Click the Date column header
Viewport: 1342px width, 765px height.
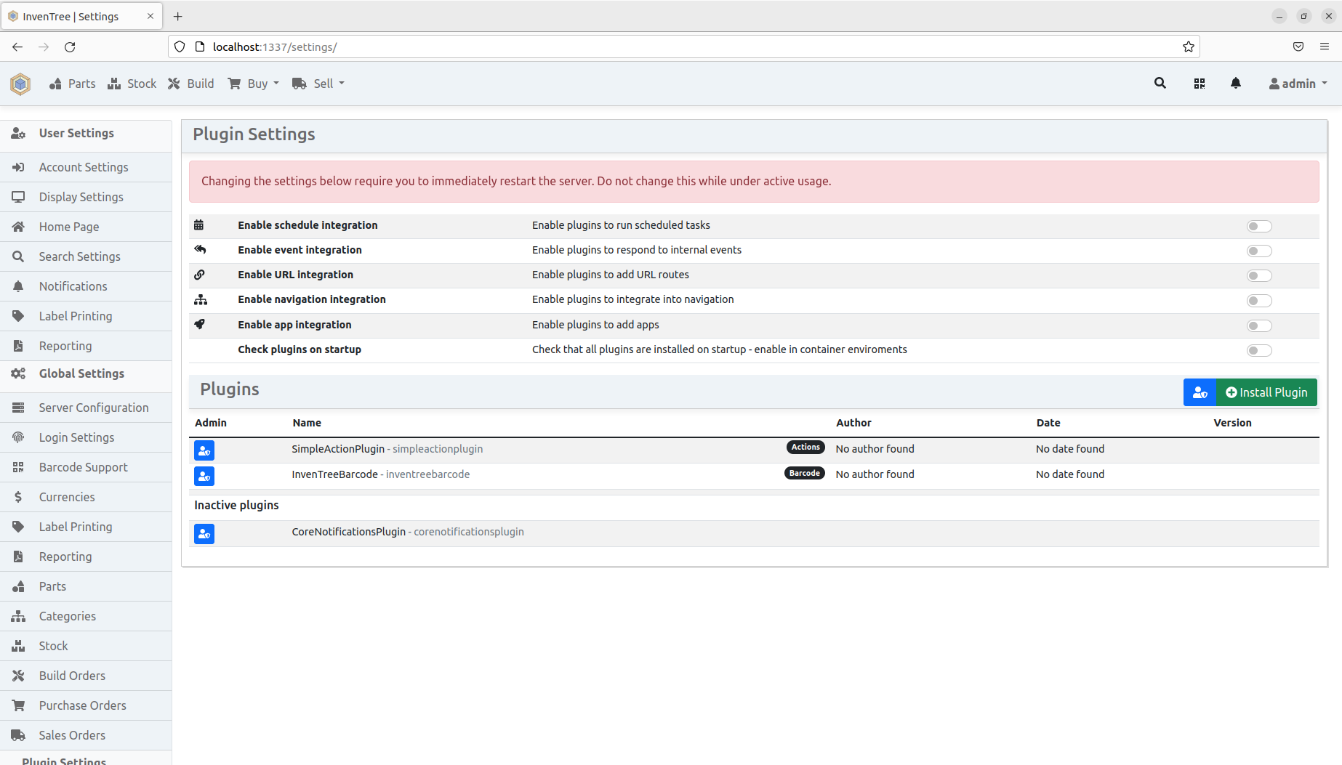1048,423
